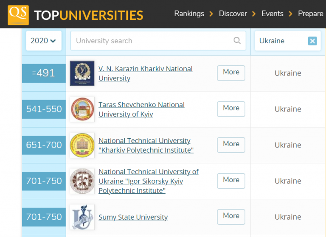Open Igor Sikorsky Kyiv Polytechnic Institute link
This screenshot has width=326, height=237.
click(x=149, y=181)
